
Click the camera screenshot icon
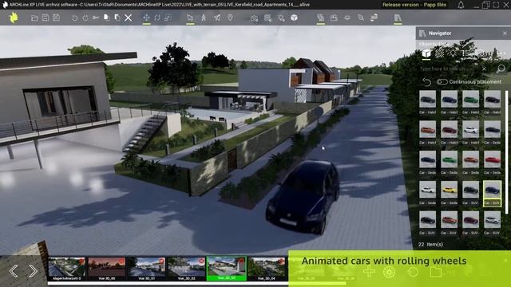(254, 18)
